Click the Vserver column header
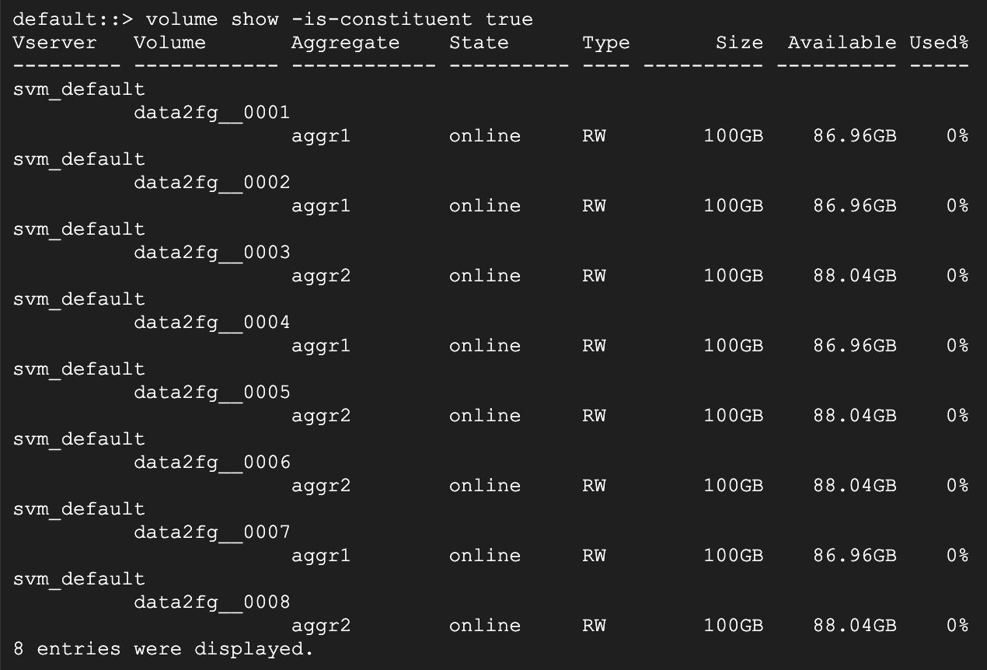This screenshot has width=987, height=670. pos(54,42)
